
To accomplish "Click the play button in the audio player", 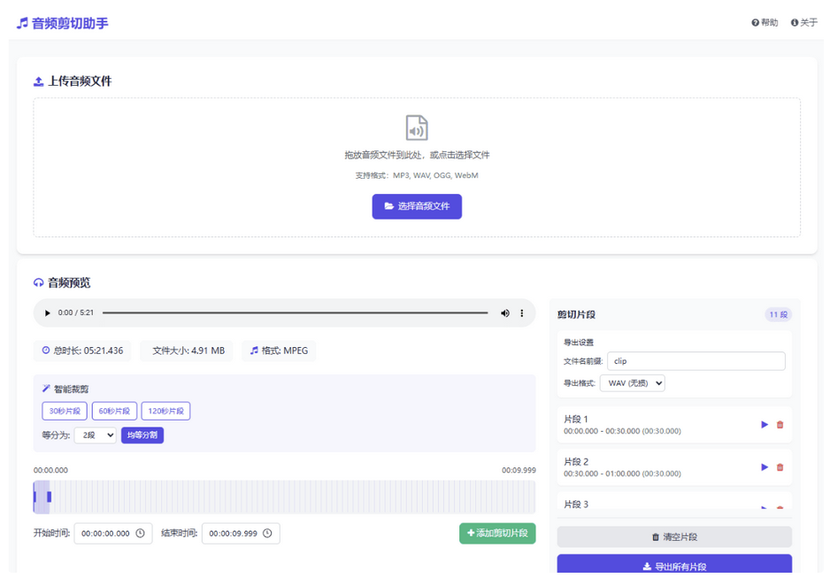I will [47, 312].
